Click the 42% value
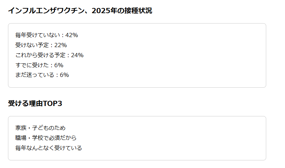 (72, 35)
